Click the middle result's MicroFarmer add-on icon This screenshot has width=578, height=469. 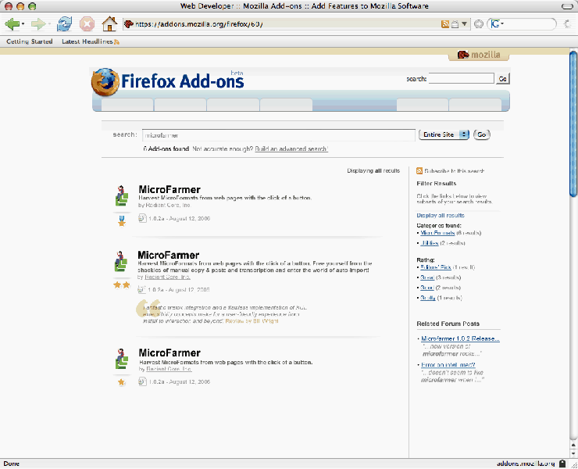(x=121, y=261)
